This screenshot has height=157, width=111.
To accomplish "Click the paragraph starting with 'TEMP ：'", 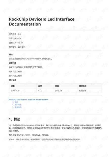I will pos(45,140).
